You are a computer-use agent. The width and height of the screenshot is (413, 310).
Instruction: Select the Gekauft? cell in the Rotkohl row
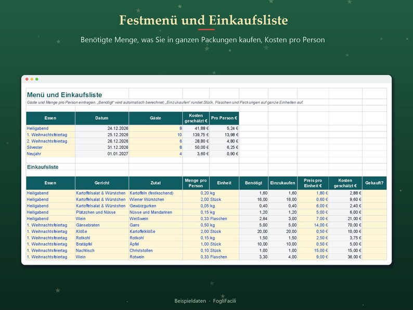(x=375, y=238)
